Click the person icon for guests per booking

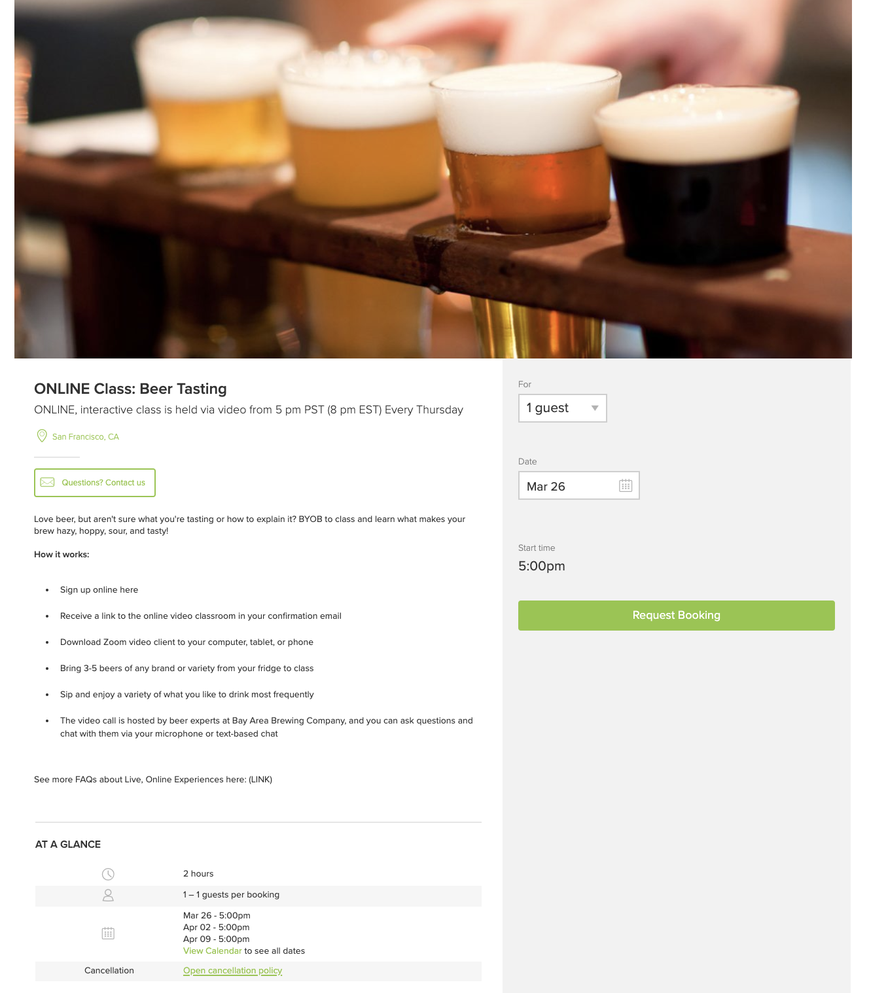tap(108, 895)
